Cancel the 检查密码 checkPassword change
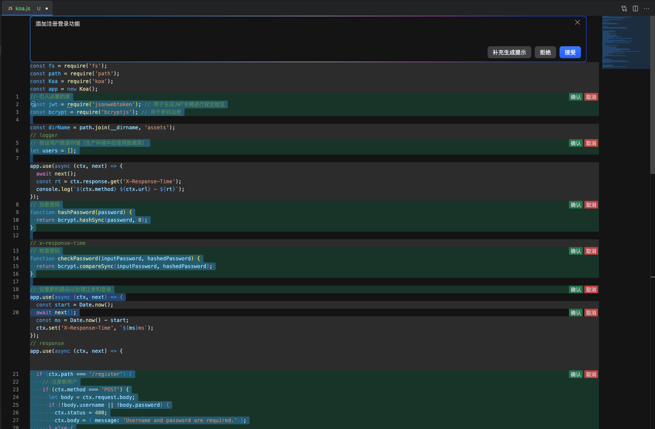 [x=591, y=251]
